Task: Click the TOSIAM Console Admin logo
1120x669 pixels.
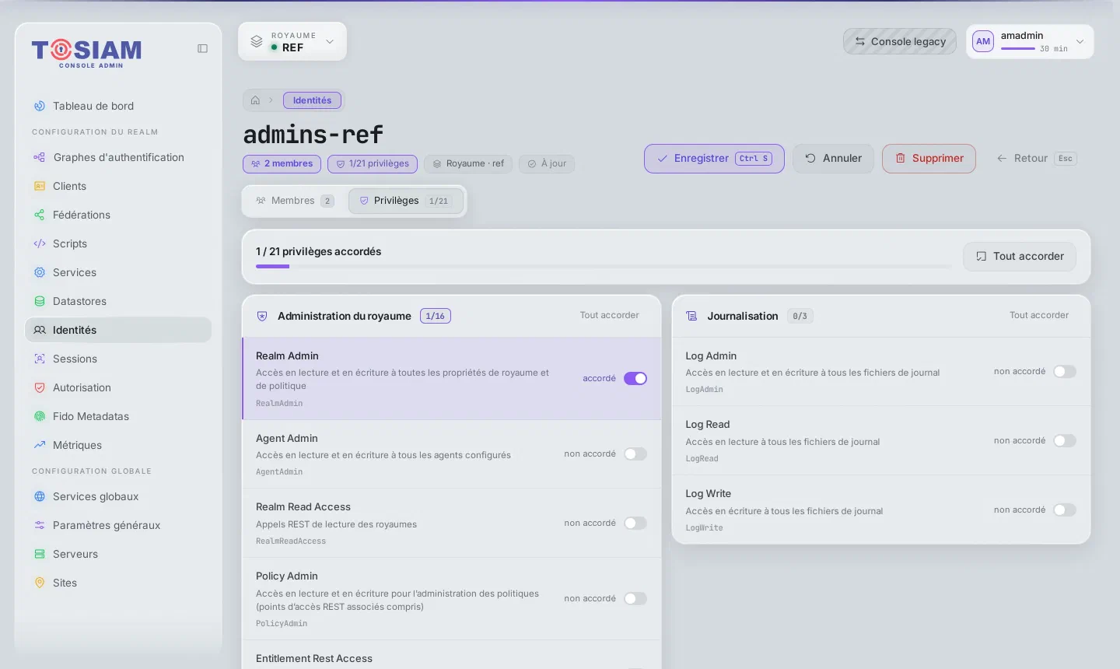Action: pyautogui.click(x=86, y=53)
